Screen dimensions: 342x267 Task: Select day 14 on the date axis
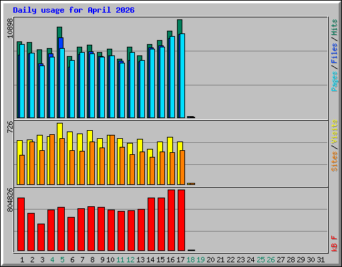(x=150, y=260)
